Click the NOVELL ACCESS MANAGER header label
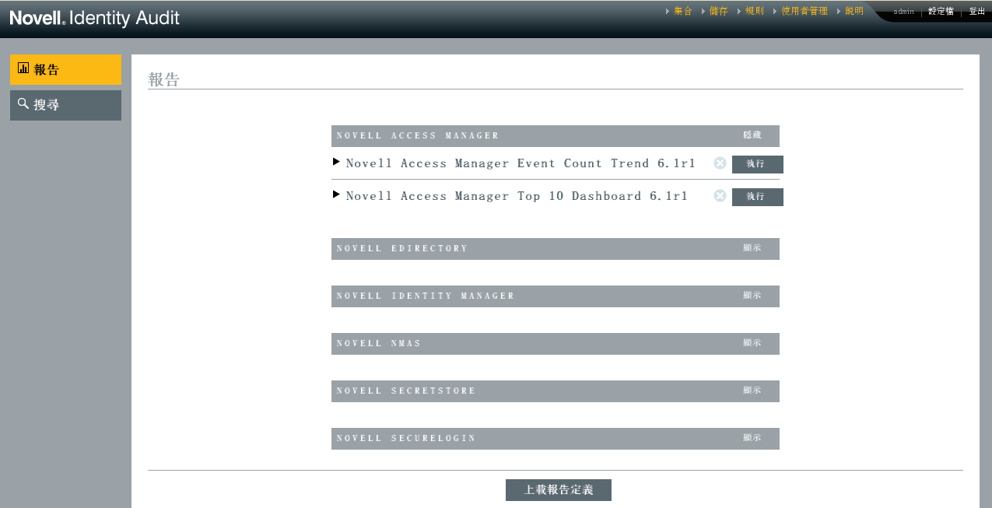 point(418,136)
